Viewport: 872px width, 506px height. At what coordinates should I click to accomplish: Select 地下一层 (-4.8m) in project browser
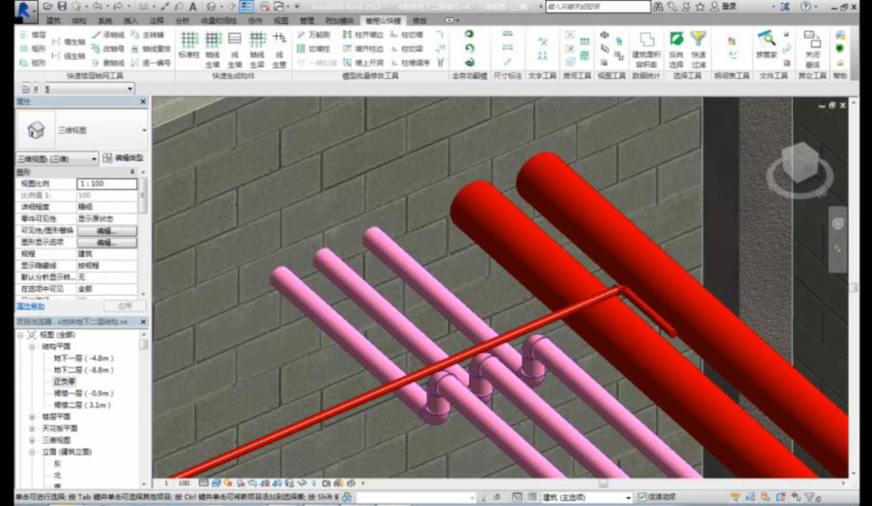tap(83, 359)
